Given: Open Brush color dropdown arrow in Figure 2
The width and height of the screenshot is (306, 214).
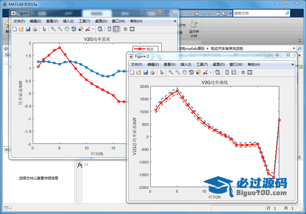Looking at the screenshot, I should (211, 72).
